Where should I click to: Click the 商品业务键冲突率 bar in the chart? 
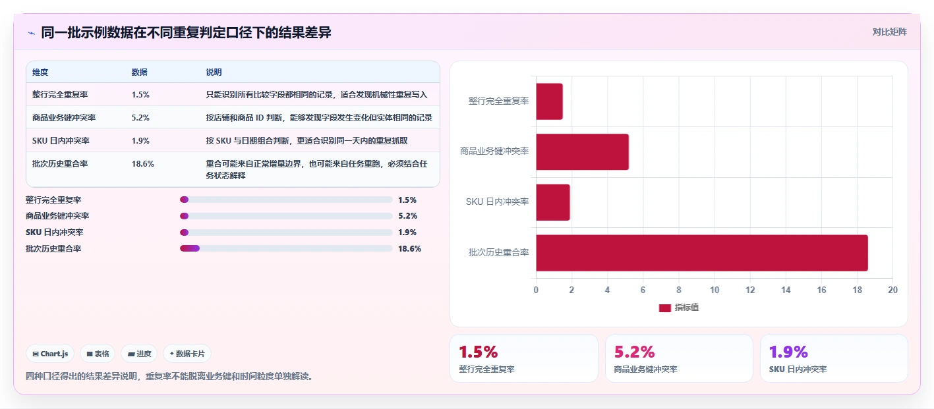pos(582,151)
